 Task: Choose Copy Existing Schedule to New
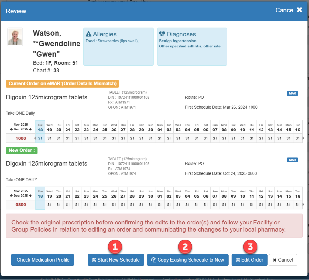188,260
